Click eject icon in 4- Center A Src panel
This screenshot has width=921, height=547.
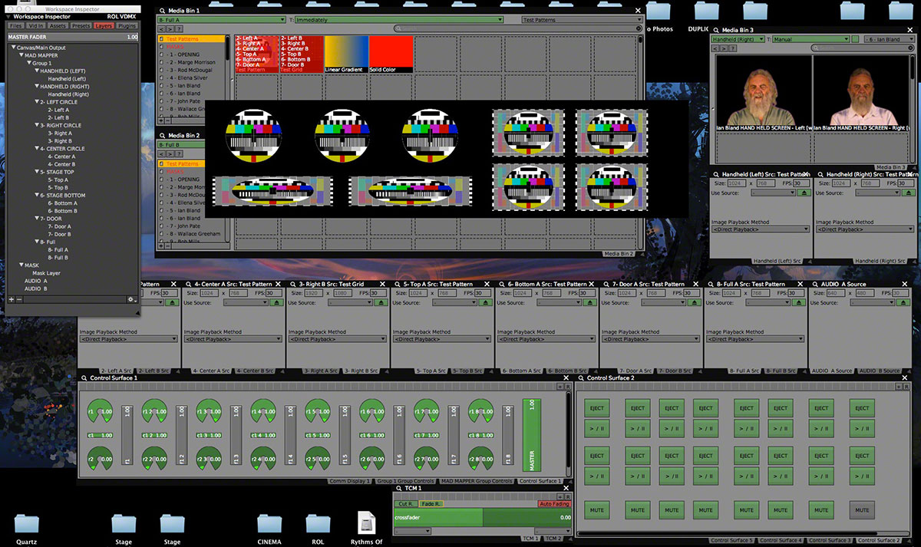[276, 302]
